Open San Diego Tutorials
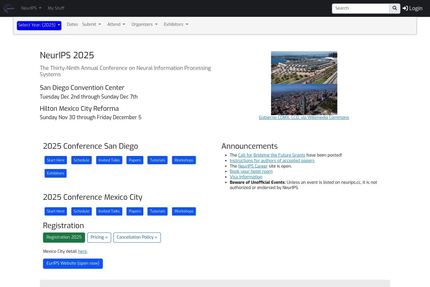430x287 pixels. click(157, 160)
